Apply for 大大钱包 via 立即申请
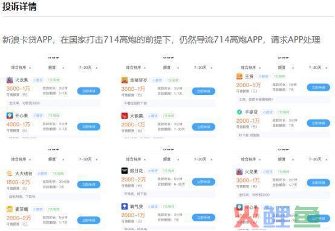The image size is (335, 231). click(89, 184)
